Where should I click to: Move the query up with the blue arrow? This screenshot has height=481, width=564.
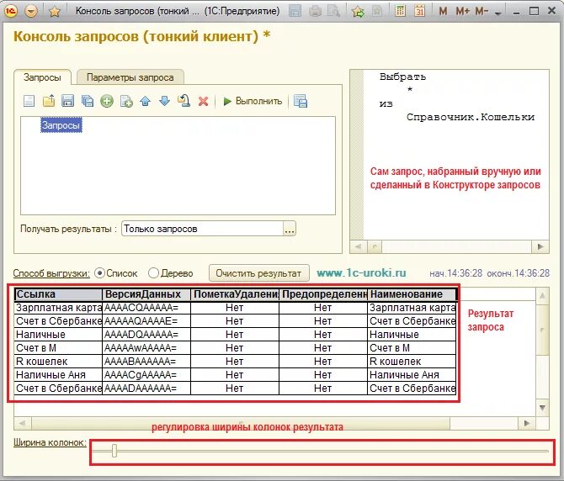coord(146,101)
